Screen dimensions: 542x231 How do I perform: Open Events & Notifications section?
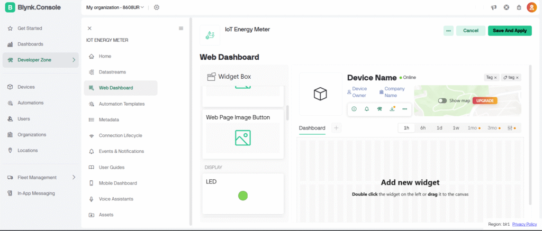[x=121, y=151]
